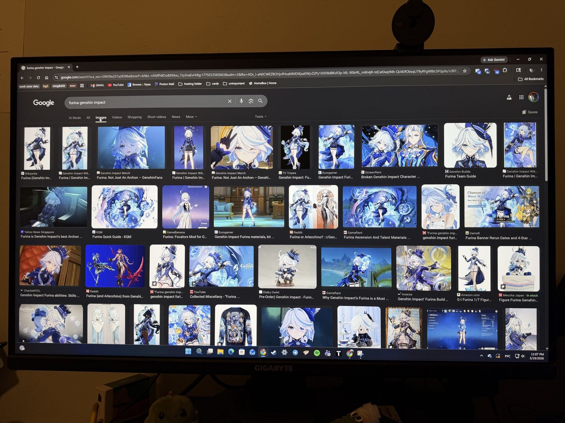The image size is (565, 423).
Task: Open Windows Start menu
Action: tap(188, 351)
